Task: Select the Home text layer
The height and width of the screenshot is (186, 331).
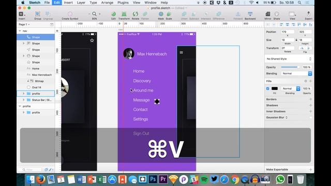Action: [x=36, y=69]
